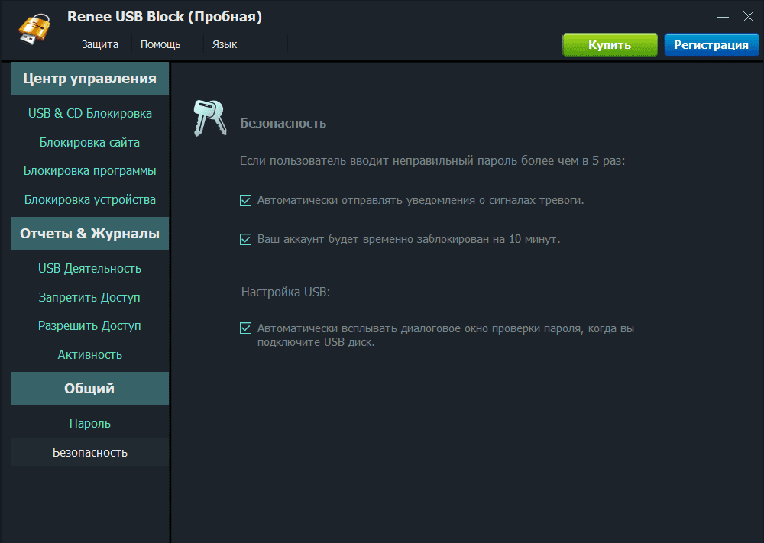Click the green Купить button
Screen dimensions: 764x543
click(x=610, y=44)
